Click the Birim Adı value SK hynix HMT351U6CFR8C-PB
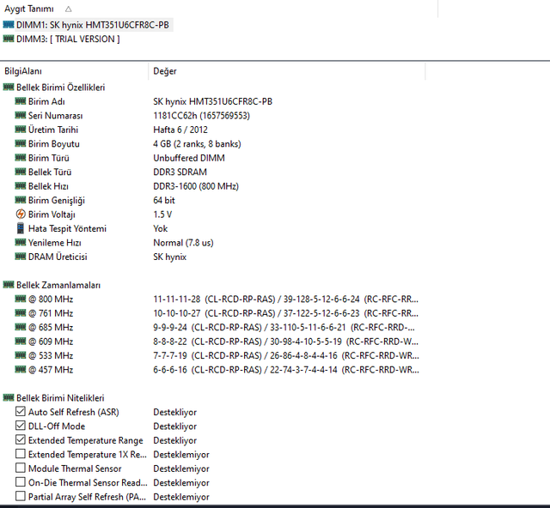550x508 pixels. [x=212, y=101]
